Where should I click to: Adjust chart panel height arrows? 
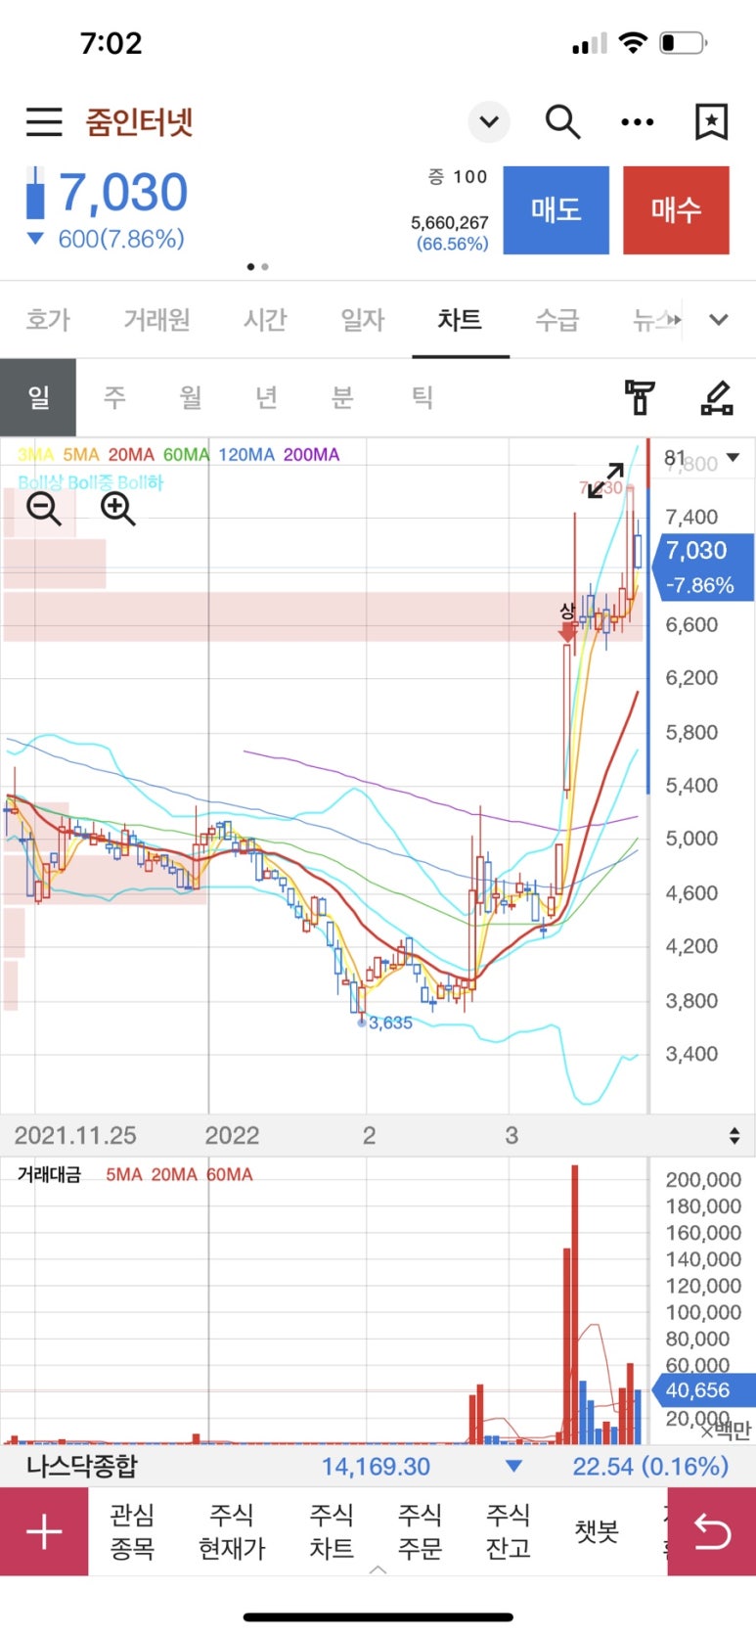tap(734, 1135)
